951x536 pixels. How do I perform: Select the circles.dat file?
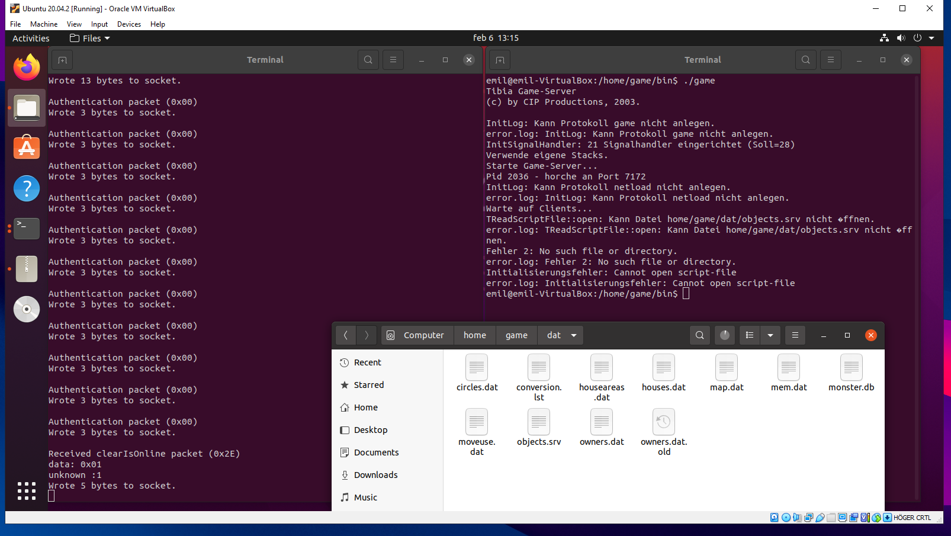tap(477, 373)
